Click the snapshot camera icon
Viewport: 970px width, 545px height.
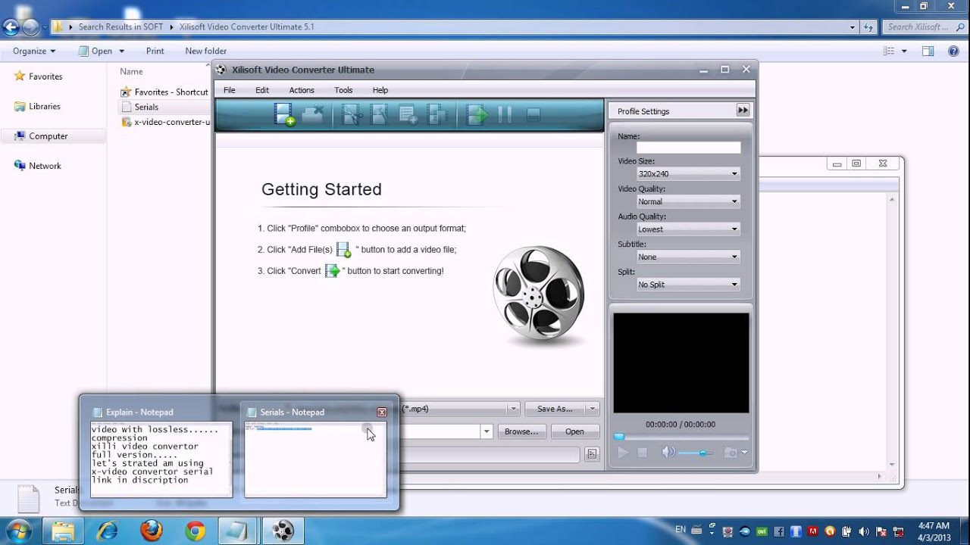[x=730, y=453]
